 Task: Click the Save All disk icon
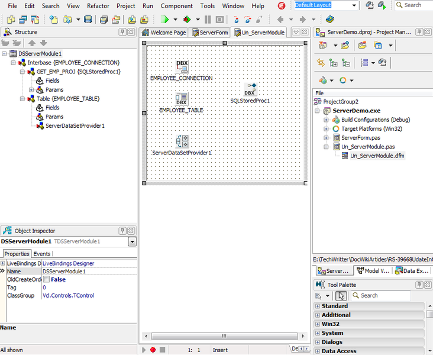(x=104, y=20)
